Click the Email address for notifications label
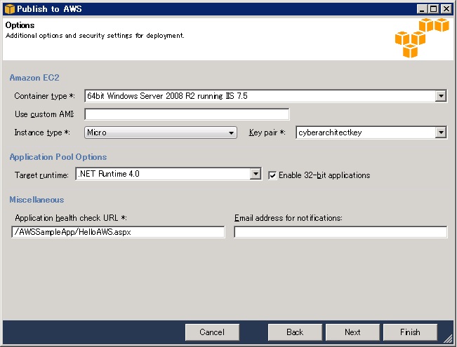The image size is (457, 347). coord(289,218)
